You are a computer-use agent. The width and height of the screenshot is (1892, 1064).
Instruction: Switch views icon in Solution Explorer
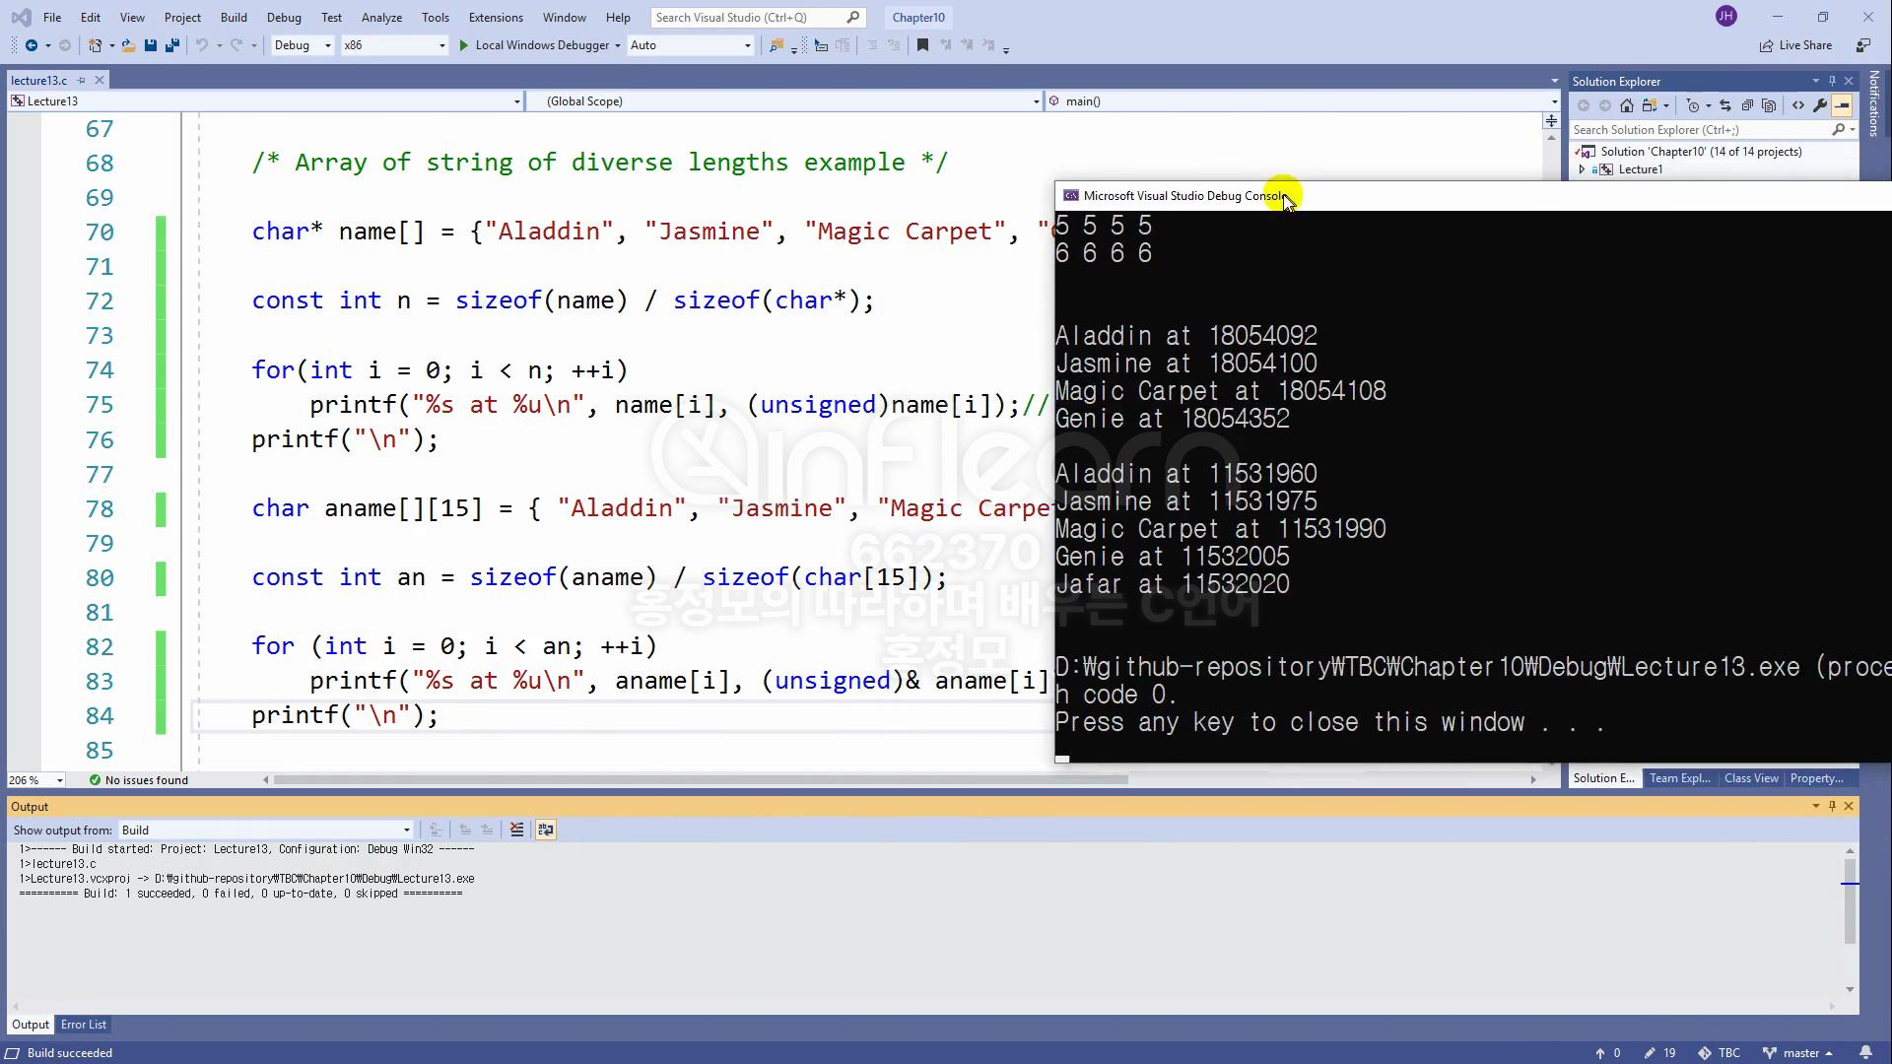click(x=1649, y=105)
